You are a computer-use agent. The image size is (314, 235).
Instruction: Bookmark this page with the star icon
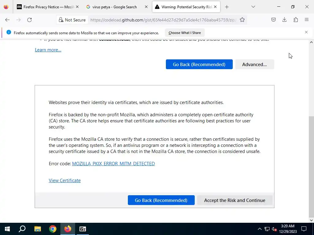coord(242,20)
